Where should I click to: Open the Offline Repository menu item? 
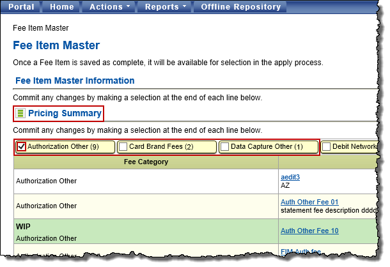[240, 7]
